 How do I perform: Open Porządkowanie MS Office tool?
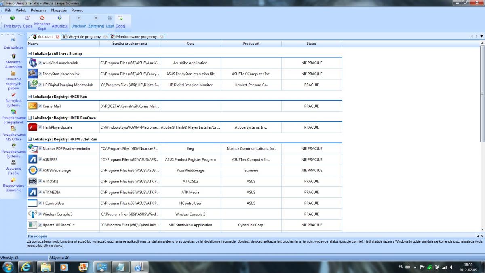(13, 133)
